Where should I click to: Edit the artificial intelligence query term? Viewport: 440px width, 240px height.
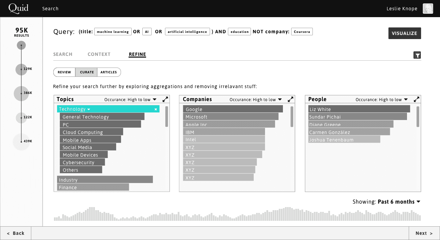tap(187, 32)
